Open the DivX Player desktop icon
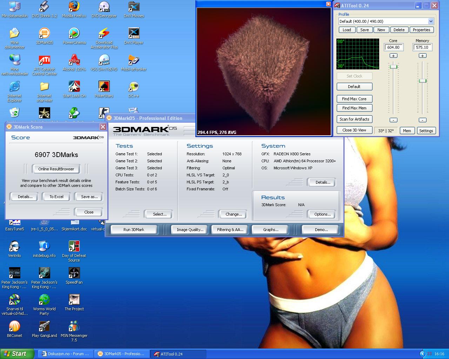This screenshot has width=449, height=359. pos(134,36)
